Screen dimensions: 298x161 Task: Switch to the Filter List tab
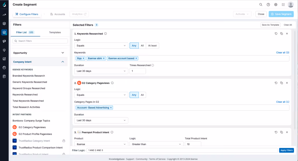tap(25, 33)
